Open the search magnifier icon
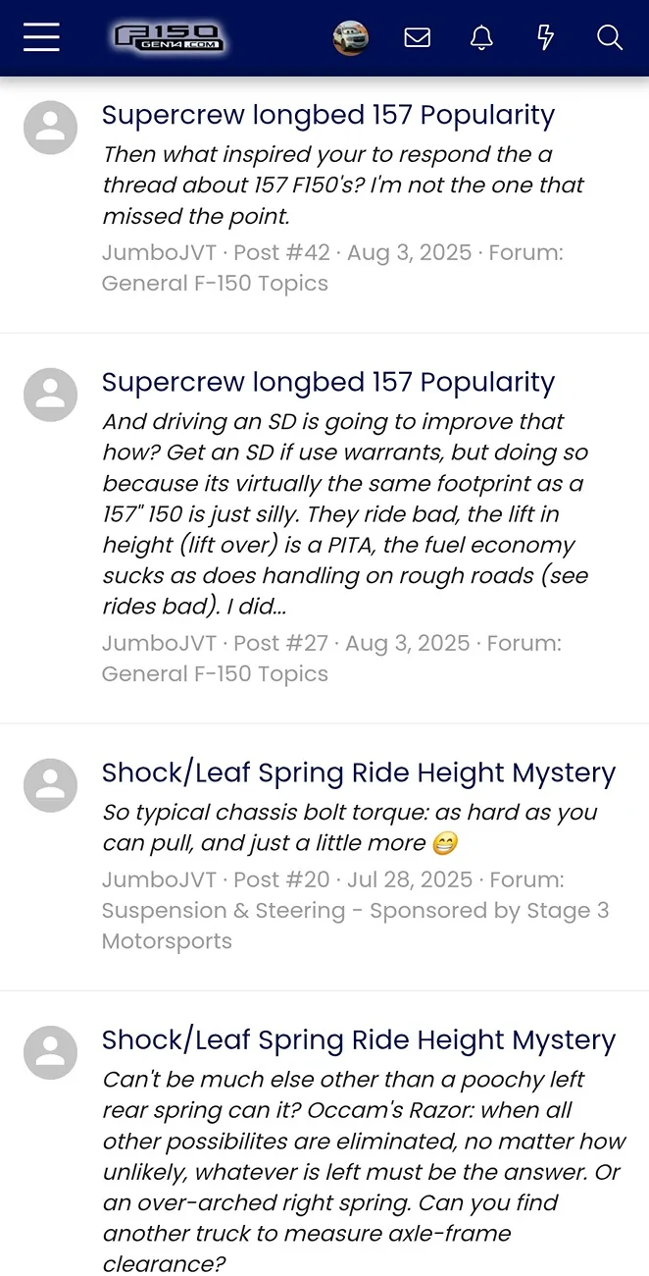The height and width of the screenshot is (1276, 649). [609, 37]
